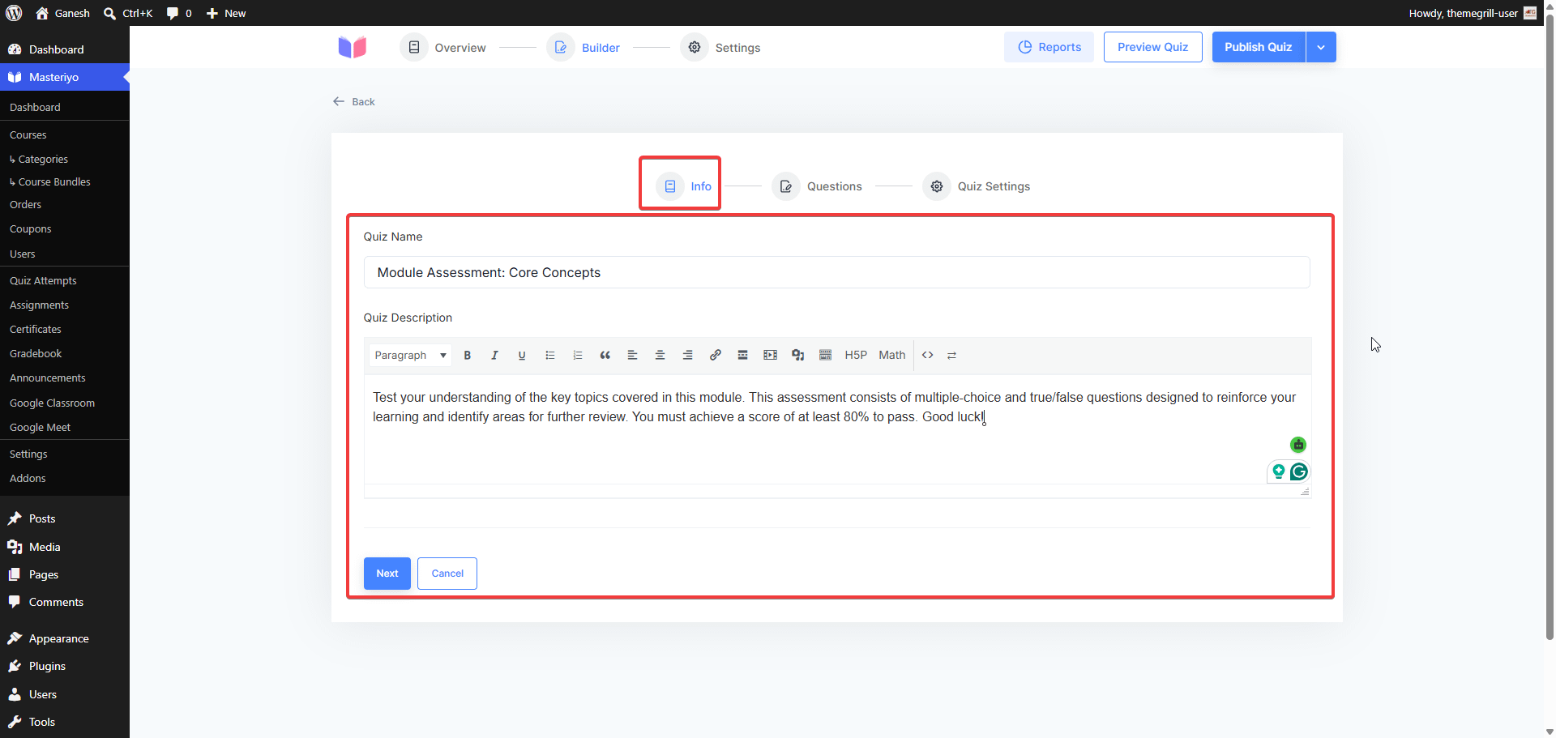Open Quiz Attempts in the sidebar
1556x738 pixels.
click(x=43, y=280)
